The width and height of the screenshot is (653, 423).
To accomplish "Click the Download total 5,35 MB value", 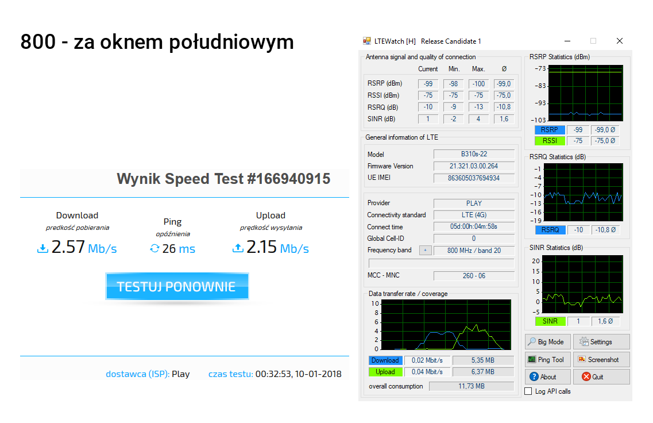I will [x=483, y=360].
